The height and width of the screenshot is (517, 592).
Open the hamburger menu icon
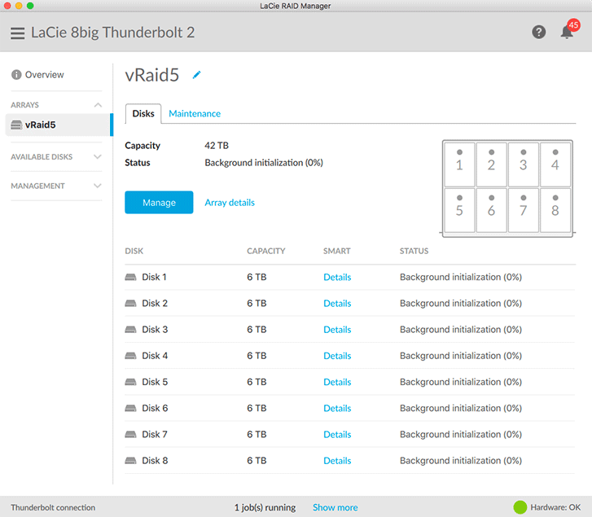tap(17, 33)
